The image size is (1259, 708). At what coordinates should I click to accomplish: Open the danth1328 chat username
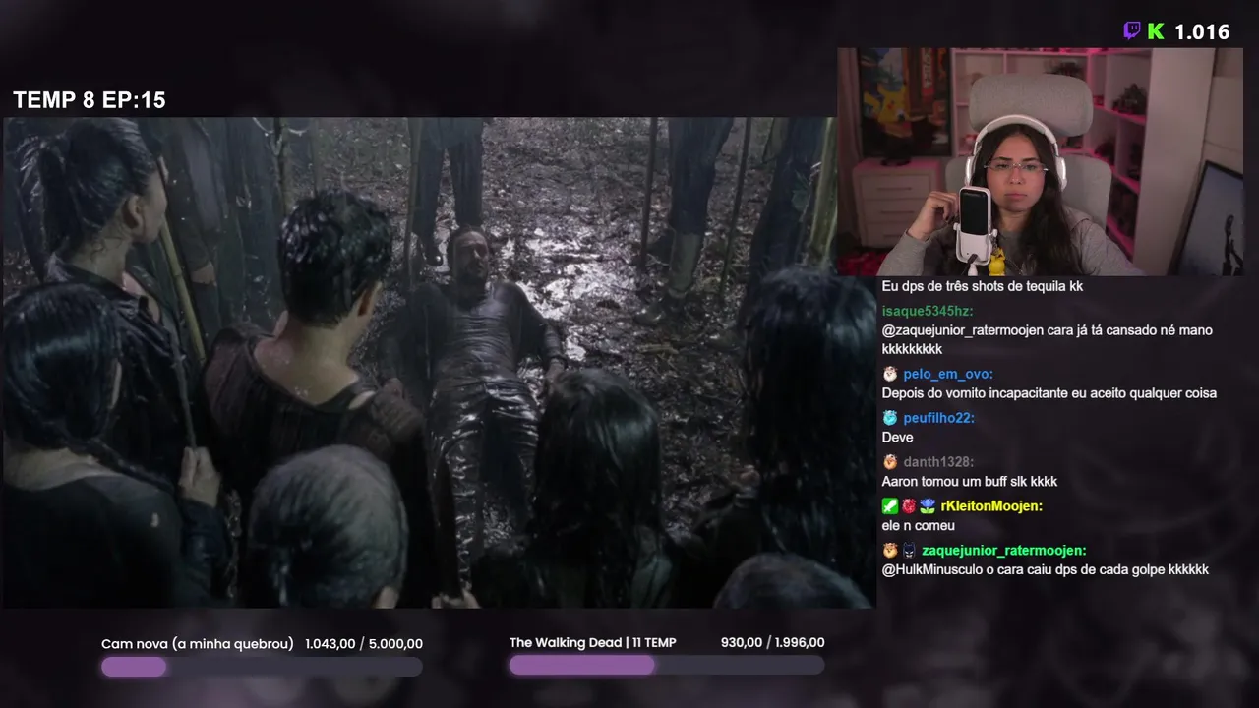coord(938,462)
